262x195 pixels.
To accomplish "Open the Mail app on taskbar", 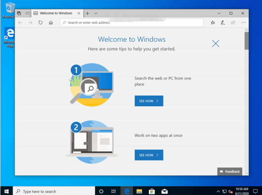I will (x=164, y=191).
